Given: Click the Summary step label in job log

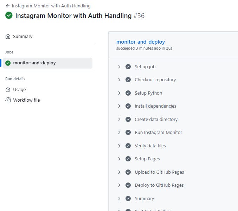Looking at the screenshot, I should pyautogui.click(x=144, y=199).
